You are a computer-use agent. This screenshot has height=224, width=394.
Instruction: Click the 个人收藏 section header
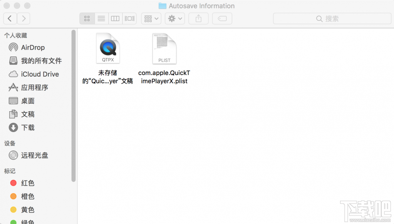tap(15, 35)
